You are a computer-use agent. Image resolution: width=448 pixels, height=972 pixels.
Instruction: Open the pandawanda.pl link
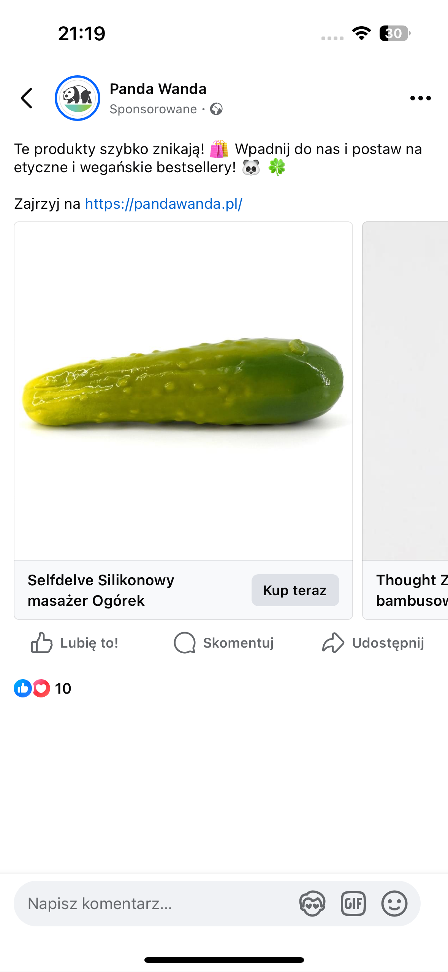tap(163, 204)
